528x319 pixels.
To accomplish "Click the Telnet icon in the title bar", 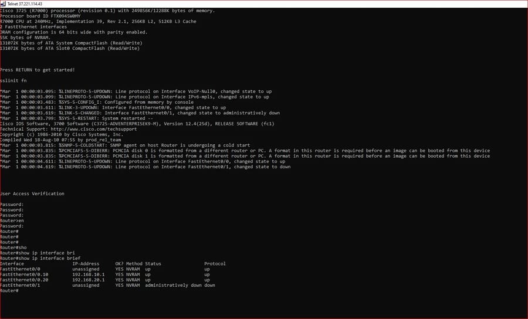I will pyautogui.click(x=3, y=4).
